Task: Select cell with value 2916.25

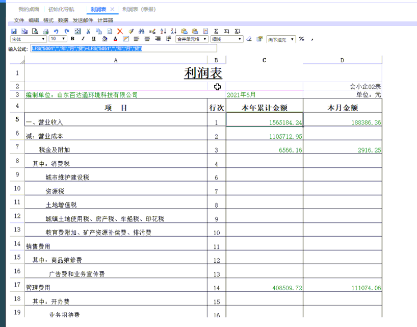Action: pyautogui.click(x=343, y=147)
